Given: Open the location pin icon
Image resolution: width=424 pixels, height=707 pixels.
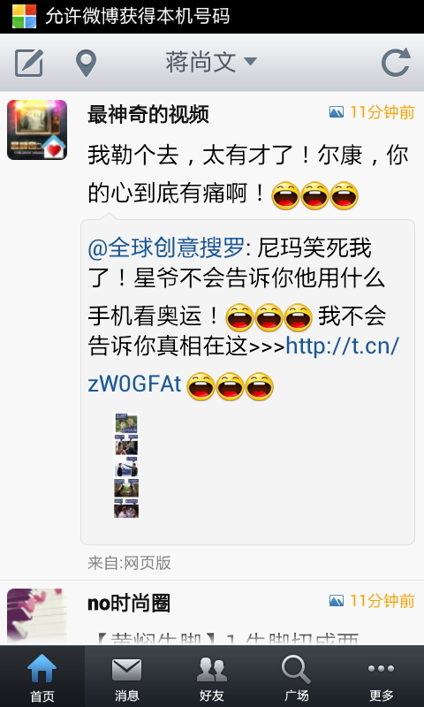Looking at the screenshot, I should coord(86,63).
